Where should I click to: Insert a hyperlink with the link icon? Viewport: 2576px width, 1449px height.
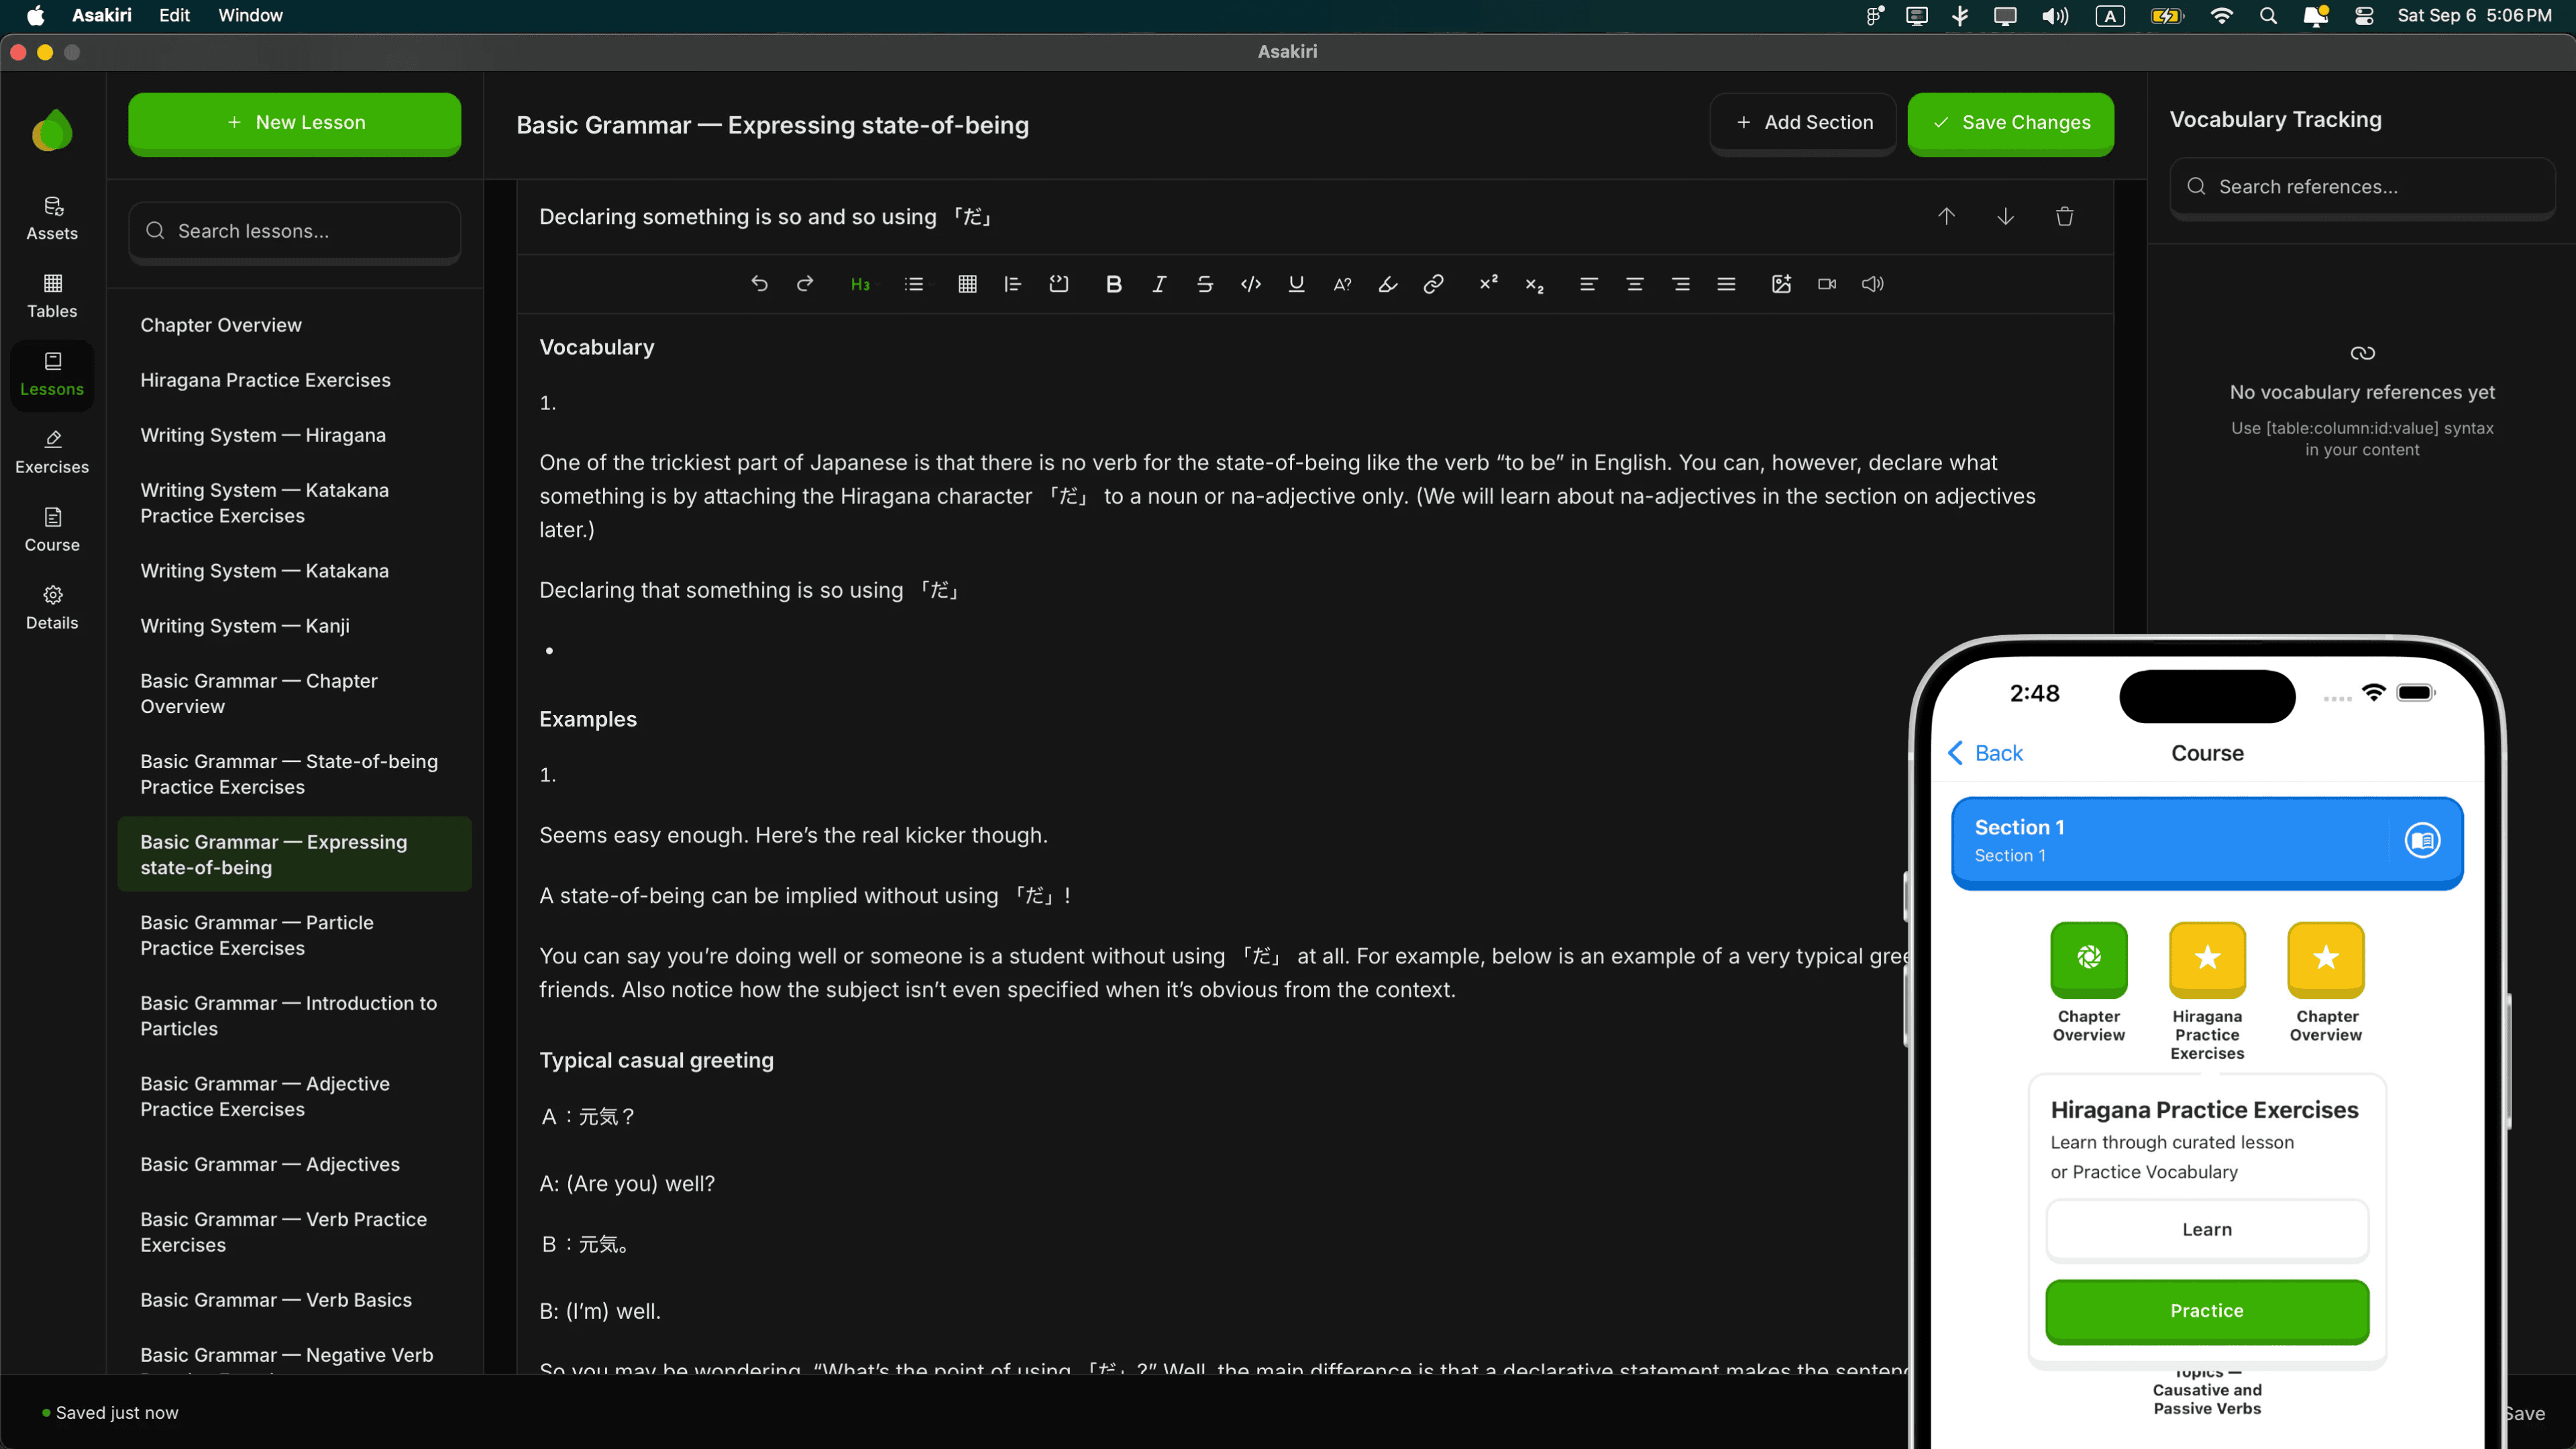tap(1433, 284)
